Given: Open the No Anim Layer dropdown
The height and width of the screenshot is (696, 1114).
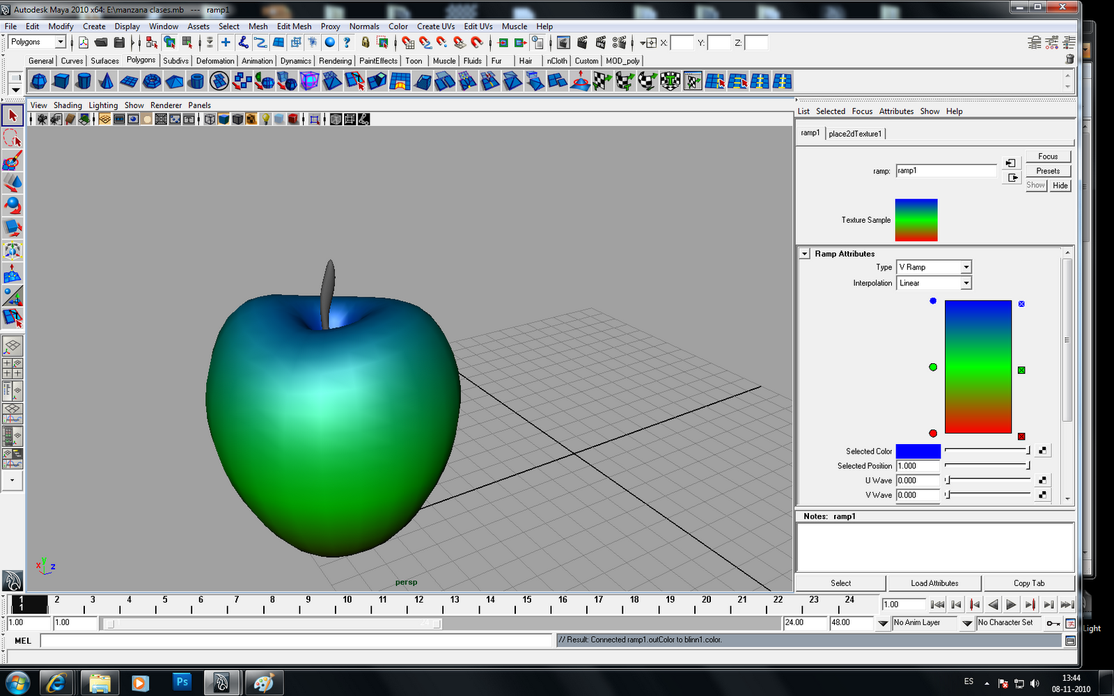Looking at the screenshot, I should click(x=966, y=623).
